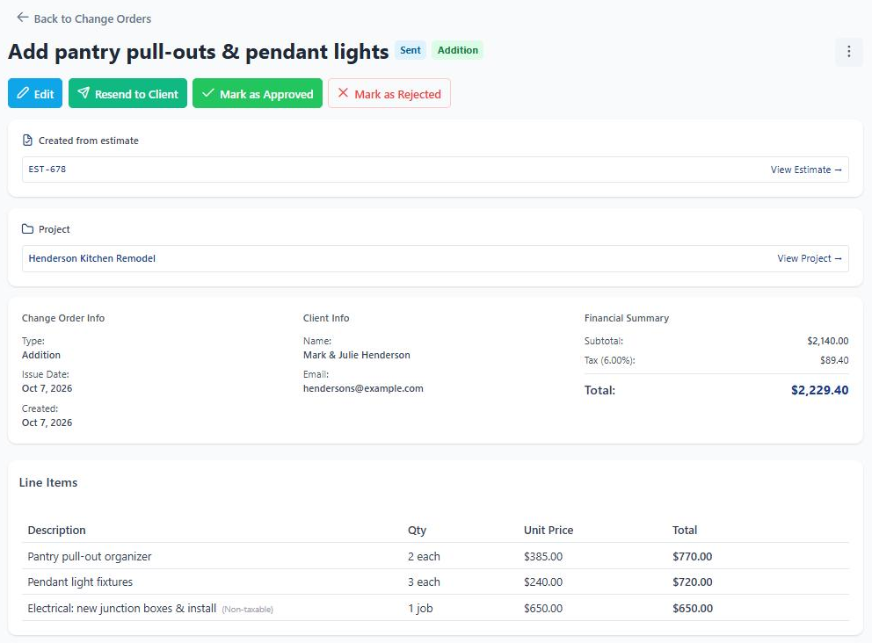The width and height of the screenshot is (872, 643).
Task: Mark change order as Approved
Action: [258, 93]
